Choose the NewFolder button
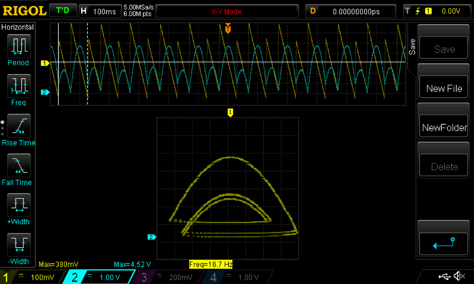 click(x=444, y=126)
